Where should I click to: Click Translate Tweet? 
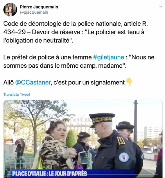pyautogui.click(x=17, y=94)
